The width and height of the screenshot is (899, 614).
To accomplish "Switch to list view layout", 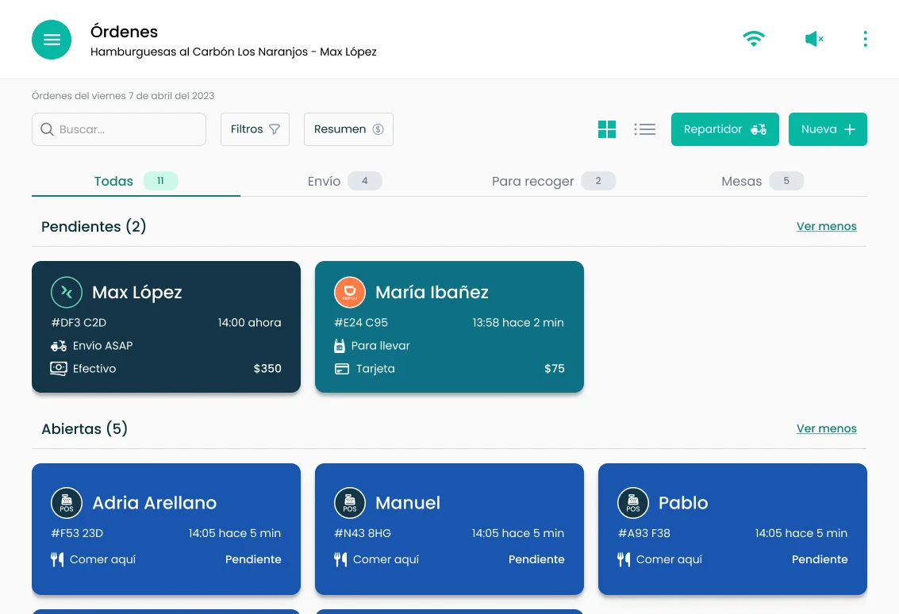I will point(644,129).
